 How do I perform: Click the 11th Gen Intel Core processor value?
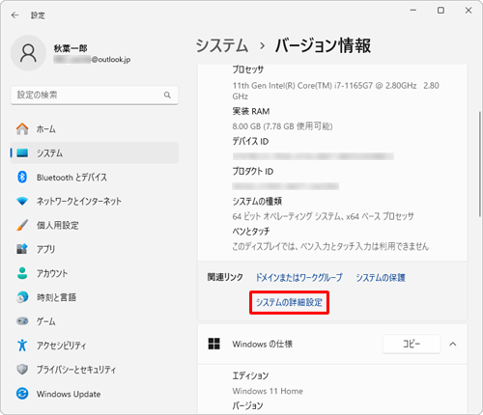pos(335,91)
